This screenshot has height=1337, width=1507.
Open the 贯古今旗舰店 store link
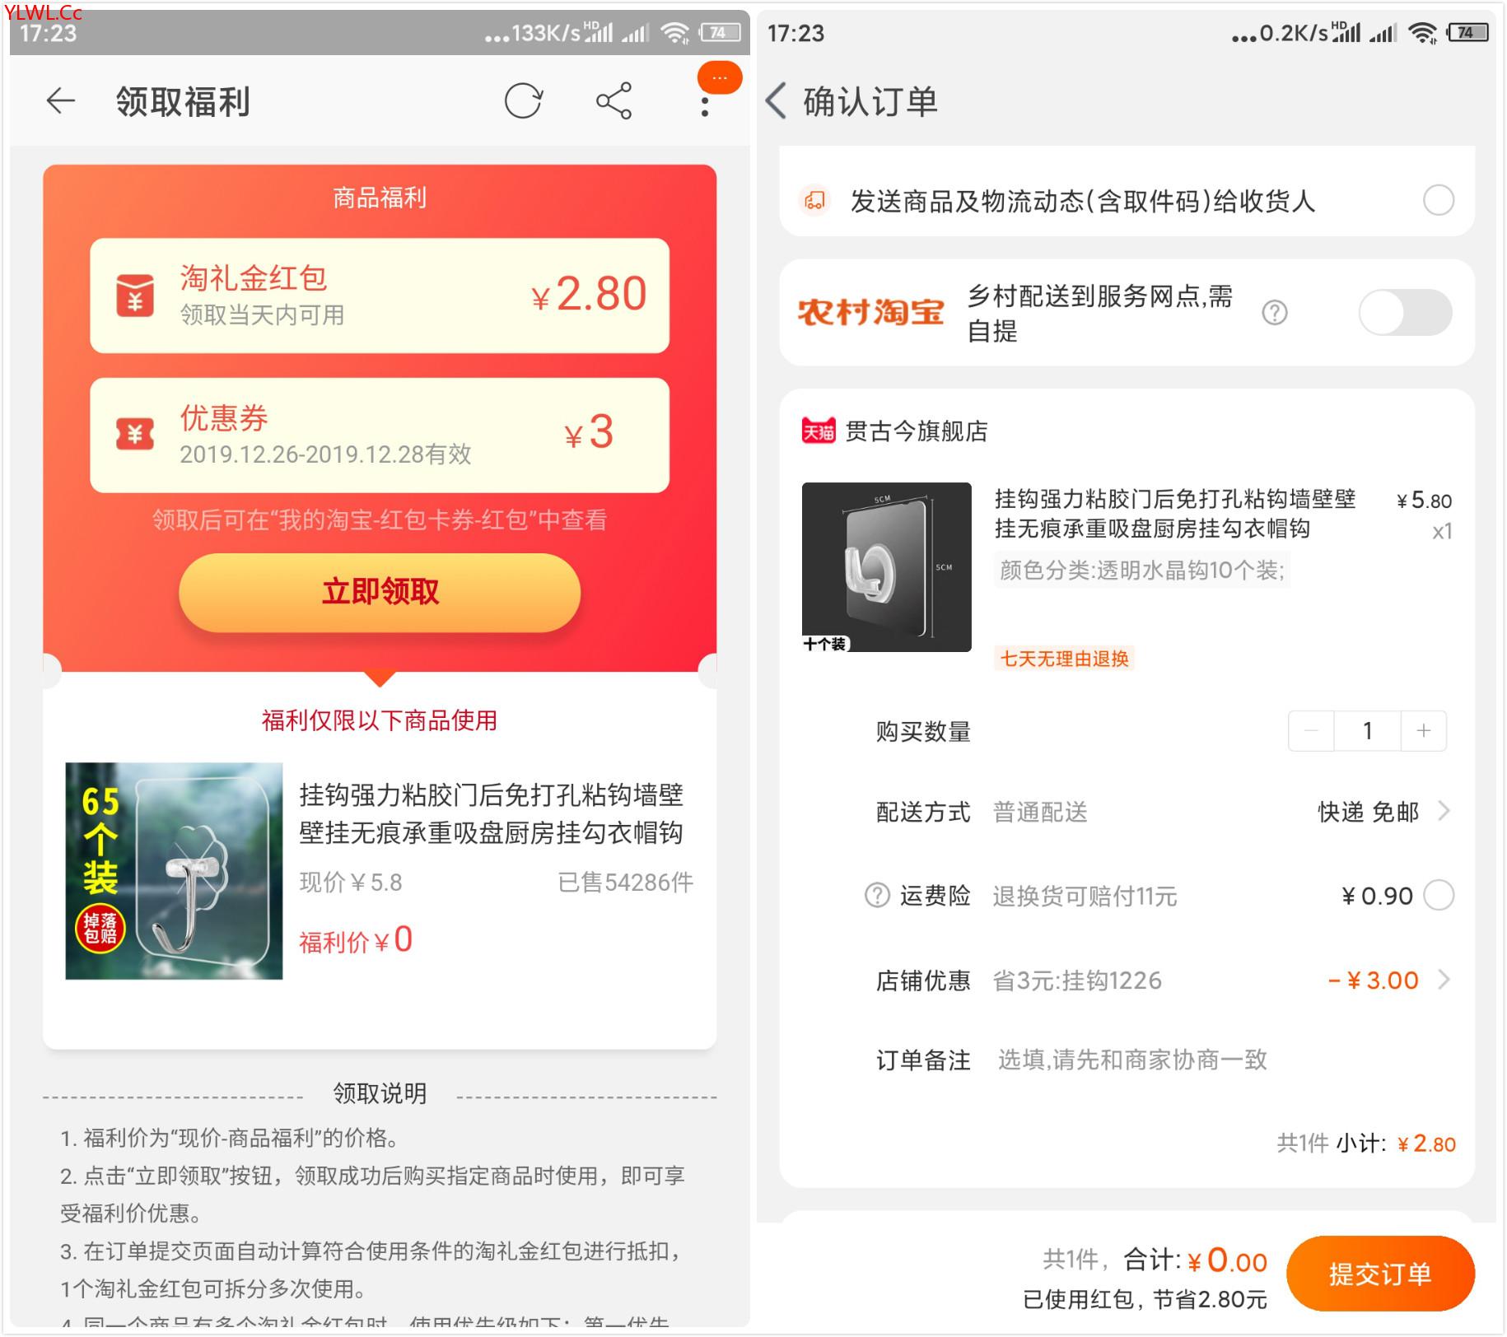point(916,431)
